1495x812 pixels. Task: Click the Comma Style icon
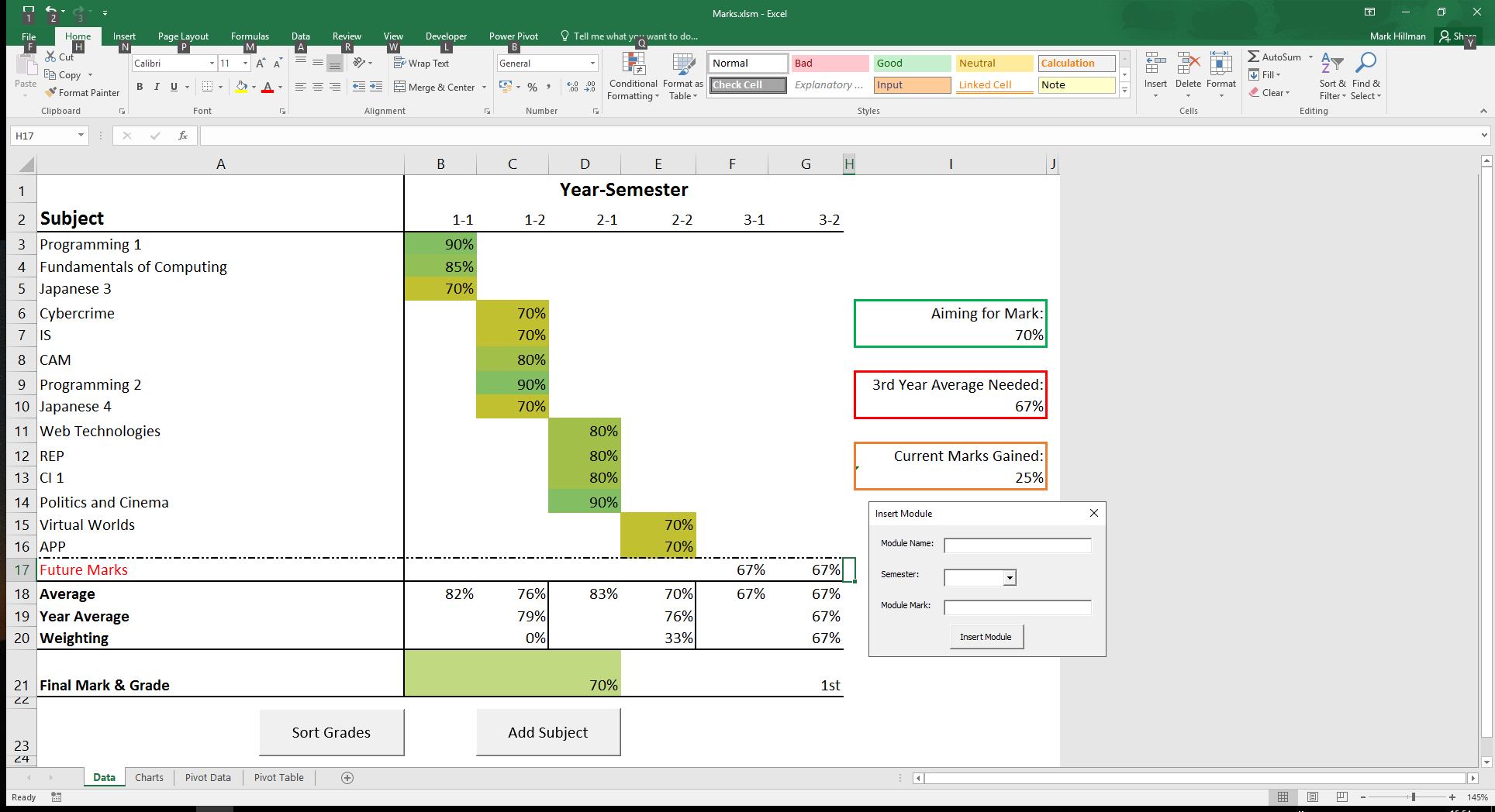pyautogui.click(x=548, y=87)
